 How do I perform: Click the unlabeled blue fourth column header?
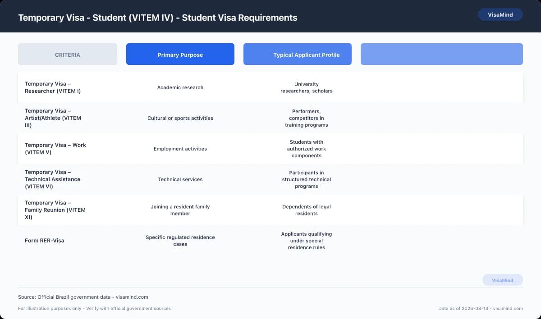(441, 54)
